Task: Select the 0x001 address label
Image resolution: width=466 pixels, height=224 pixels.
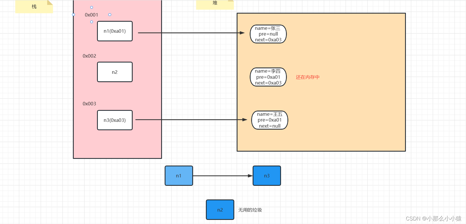Action: pos(91,15)
